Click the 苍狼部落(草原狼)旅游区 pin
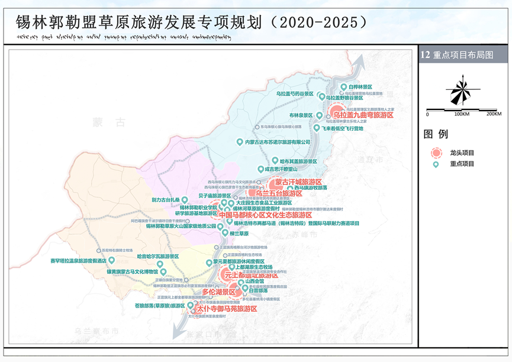The image size is (512, 362). [x=191, y=305]
